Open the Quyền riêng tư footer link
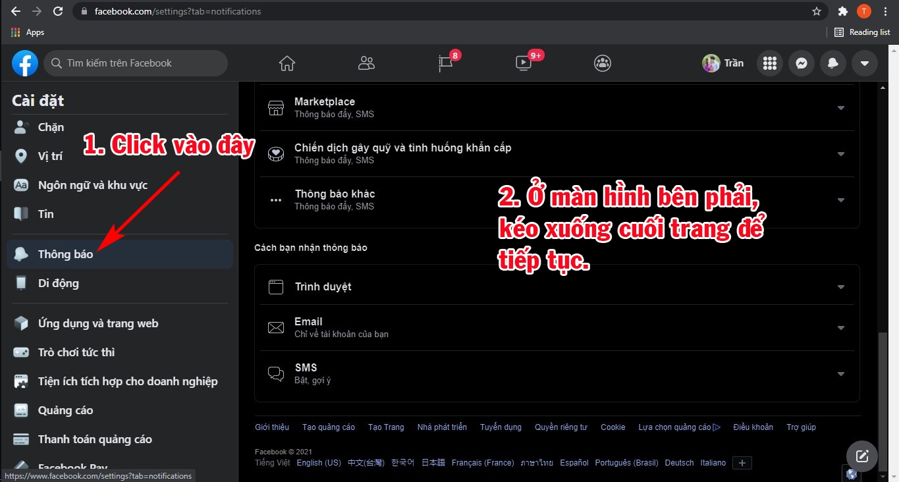 560,427
